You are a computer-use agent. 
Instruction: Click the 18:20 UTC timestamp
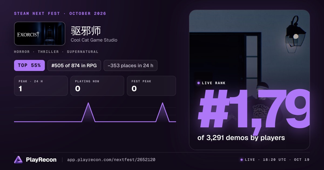click(275, 160)
